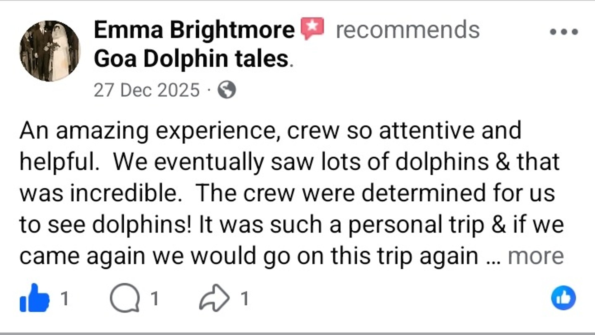Click the round blue like reaction badge

pyautogui.click(x=563, y=298)
